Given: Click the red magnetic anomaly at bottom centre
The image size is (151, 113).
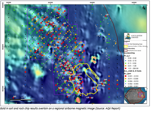Looking at the screenshot, I should [78, 100].
